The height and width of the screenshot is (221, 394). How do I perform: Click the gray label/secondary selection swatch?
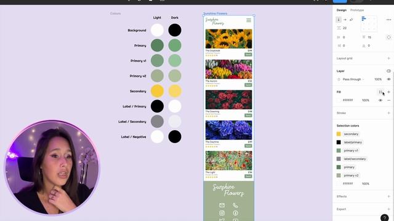pos(339,159)
